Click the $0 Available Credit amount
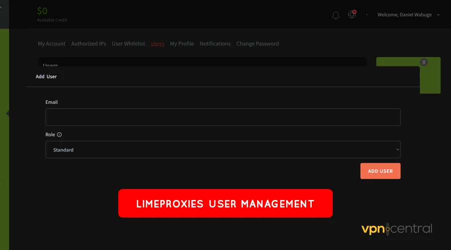This screenshot has width=451, height=250. [x=42, y=11]
